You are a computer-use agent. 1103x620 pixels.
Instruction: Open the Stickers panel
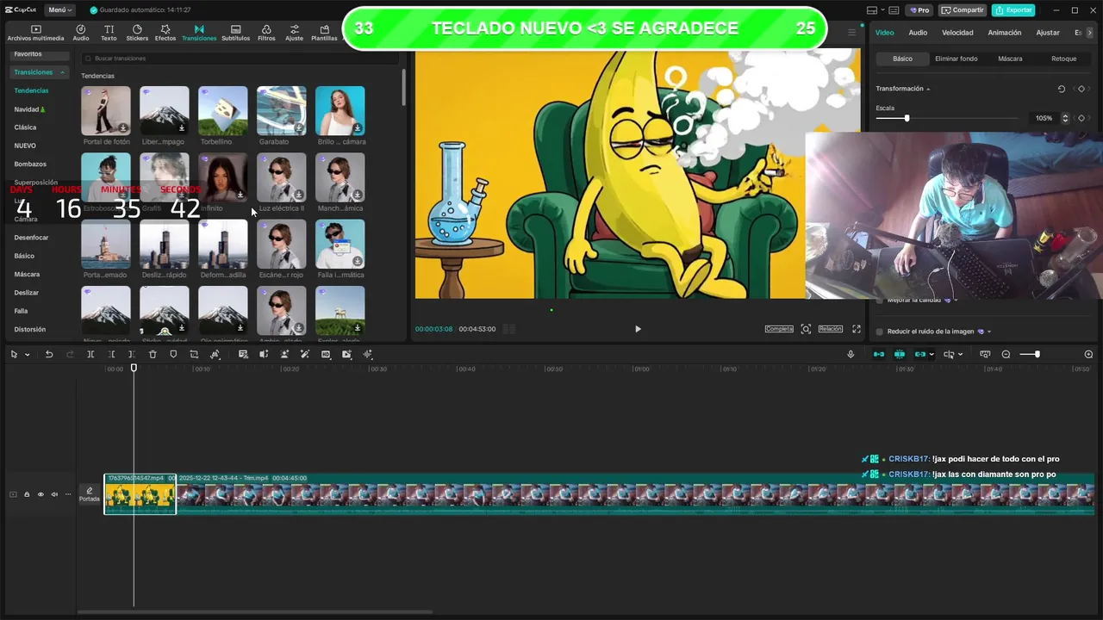[x=137, y=33]
